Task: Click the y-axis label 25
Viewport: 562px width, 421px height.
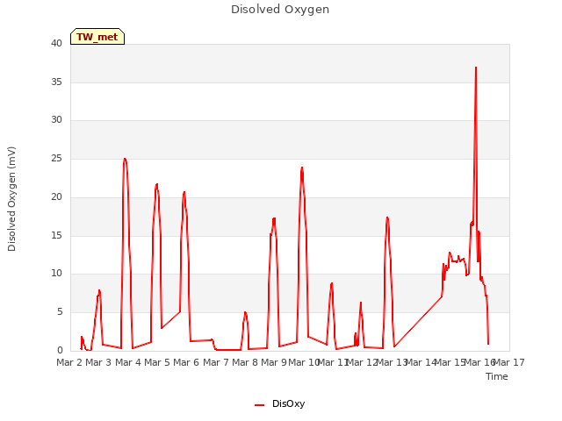Action: coord(56,159)
